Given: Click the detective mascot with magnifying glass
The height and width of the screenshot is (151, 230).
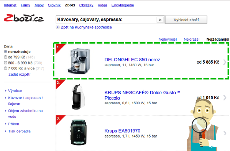Looking at the screenshot, I should 203,125.
